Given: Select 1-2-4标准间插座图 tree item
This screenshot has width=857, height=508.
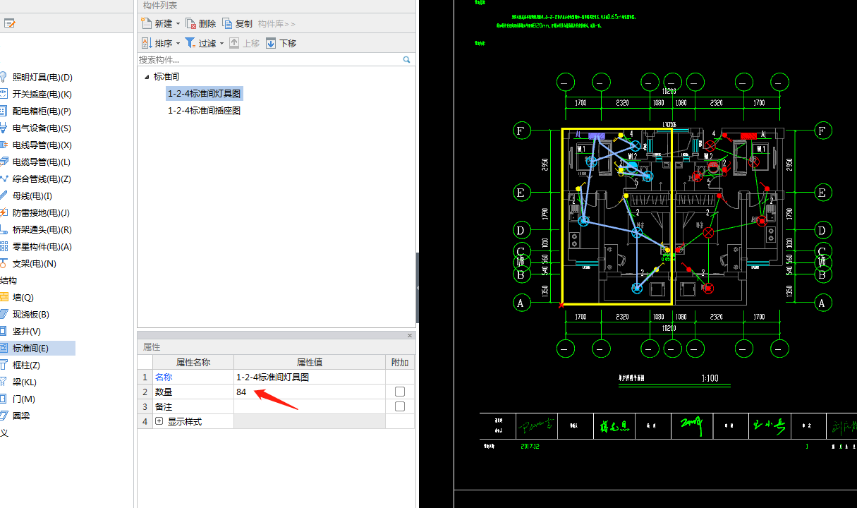Looking at the screenshot, I should pos(205,111).
